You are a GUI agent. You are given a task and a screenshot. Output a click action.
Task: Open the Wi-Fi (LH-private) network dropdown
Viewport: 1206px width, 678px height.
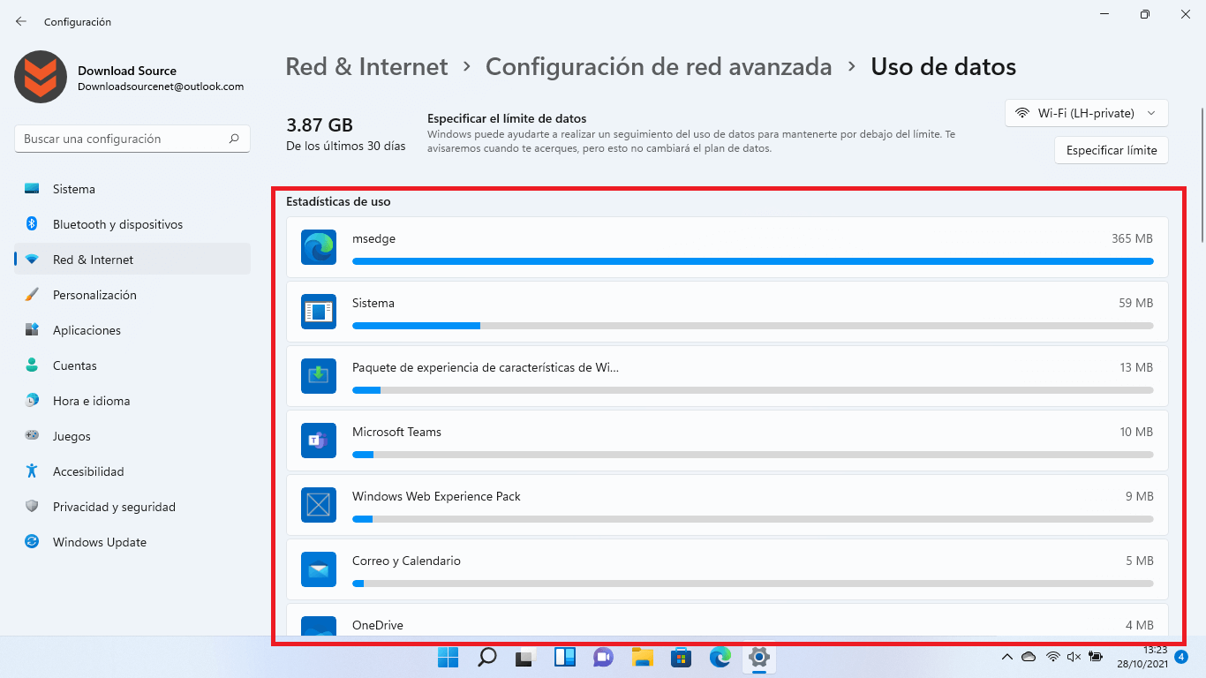[x=1087, y=113]
